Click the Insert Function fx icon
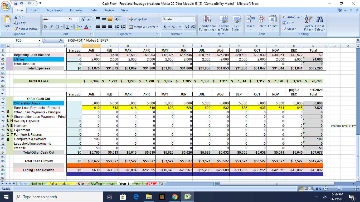The width and height of the screenshot is (360, 202). tap(61, 41)
